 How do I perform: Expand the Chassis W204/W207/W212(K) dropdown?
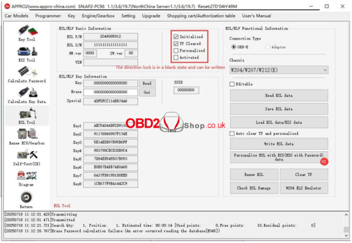pyautogui.click(x=279, y=70)
